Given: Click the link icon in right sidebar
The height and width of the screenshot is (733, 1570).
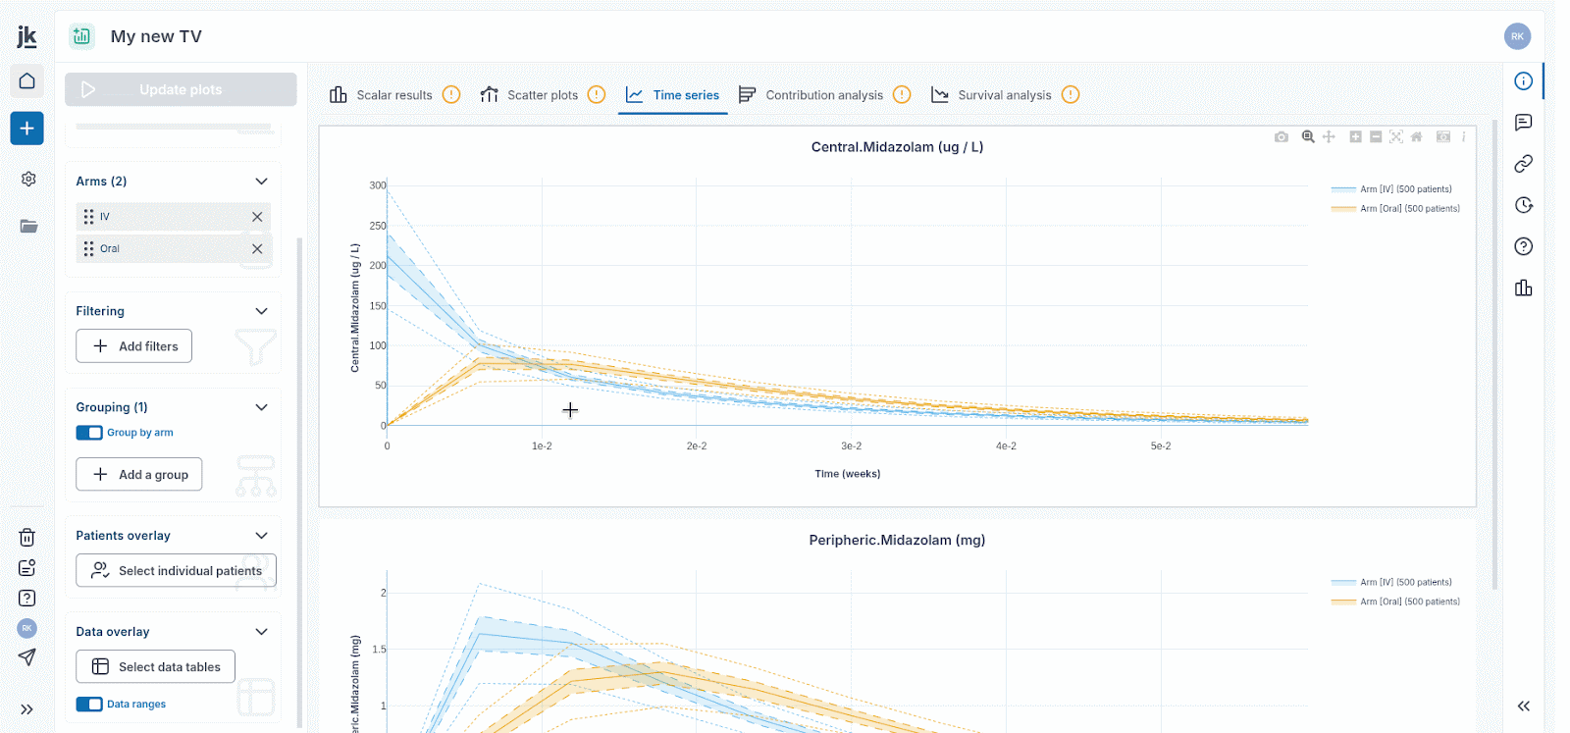Looking at the screenshot, I should 1523,164.
